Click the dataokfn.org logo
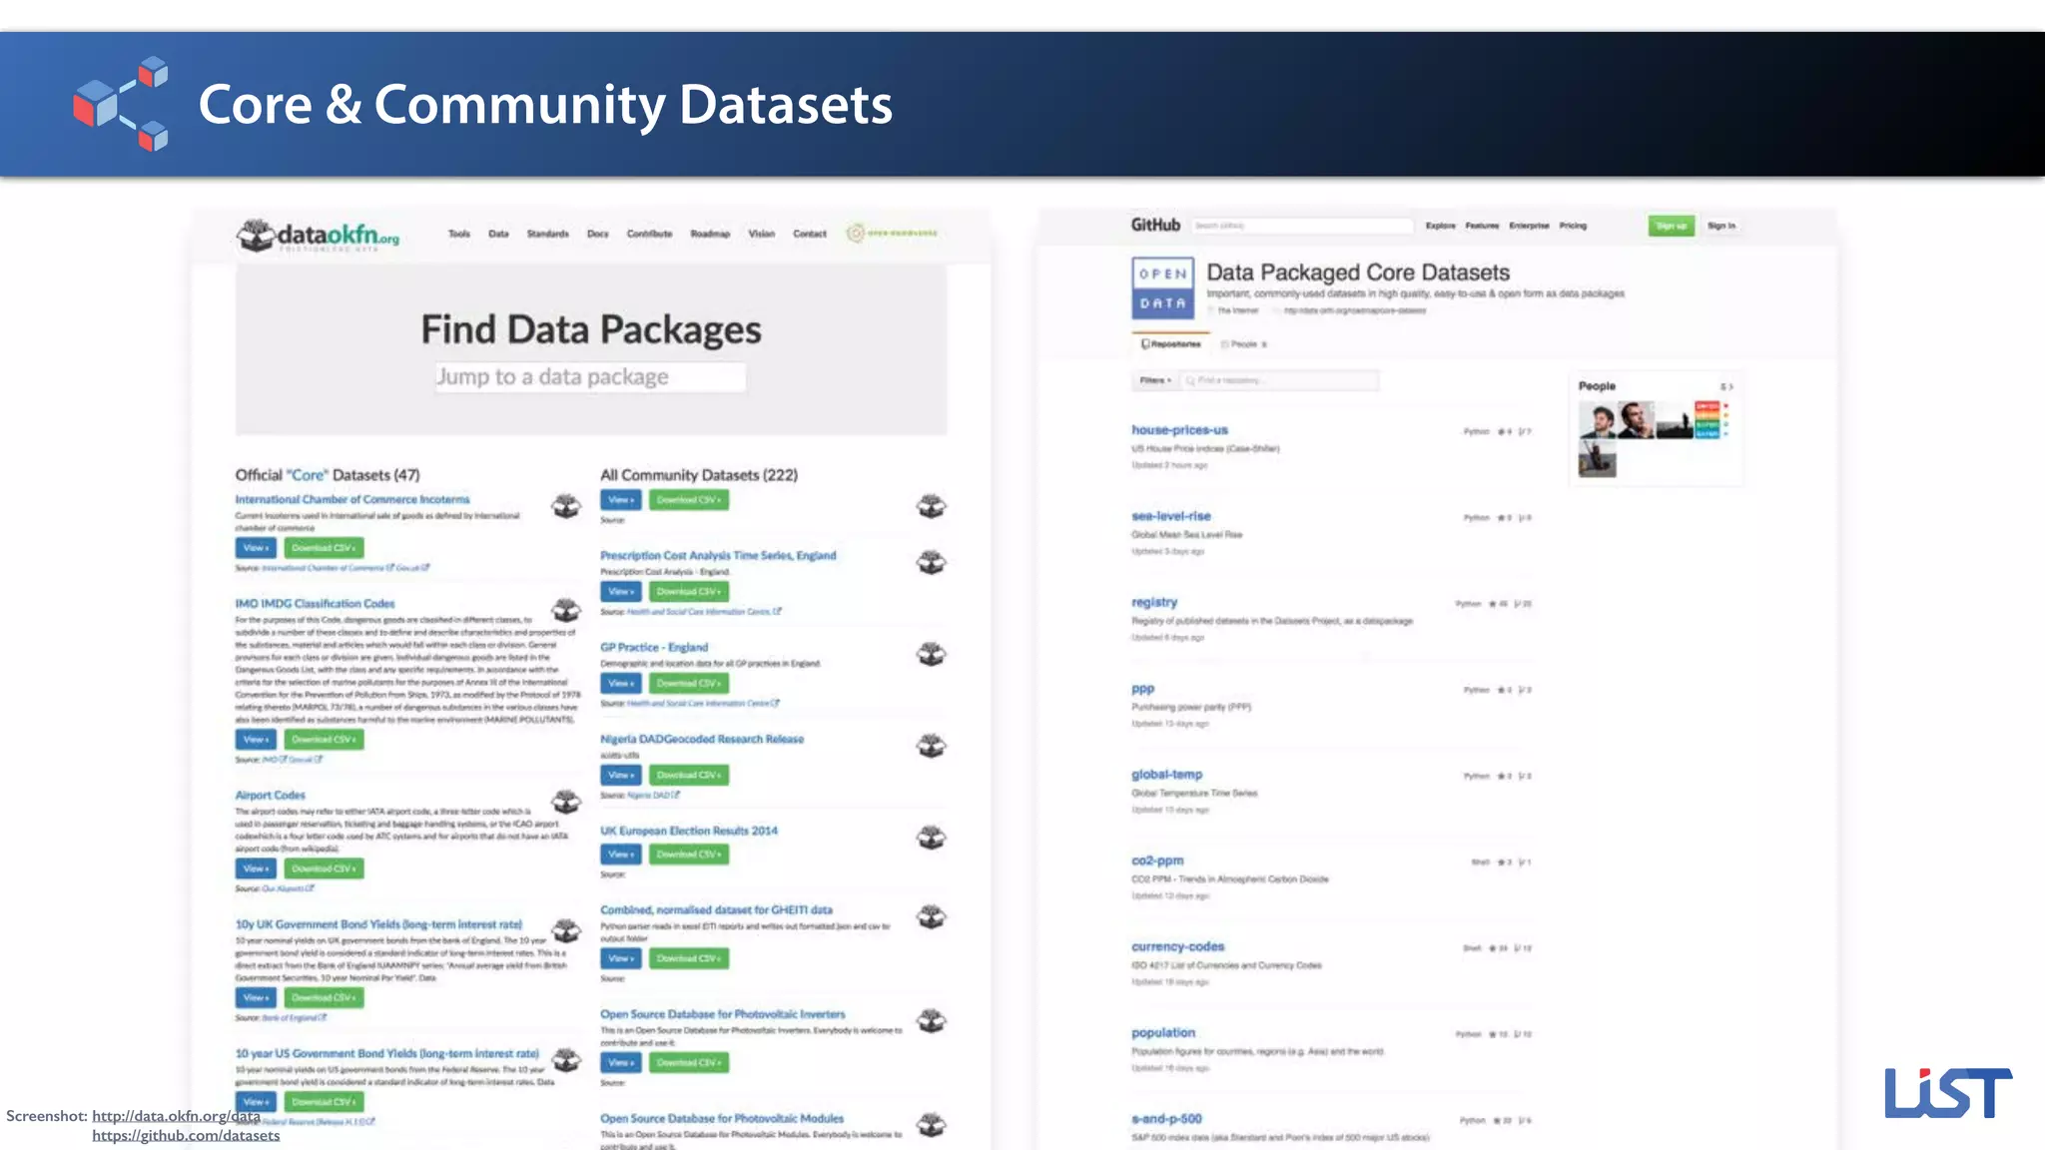The height and width of the screenshot is (1150, 2045). (x=318, y=236)
